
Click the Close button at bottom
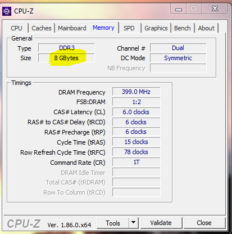coord(204,223)
